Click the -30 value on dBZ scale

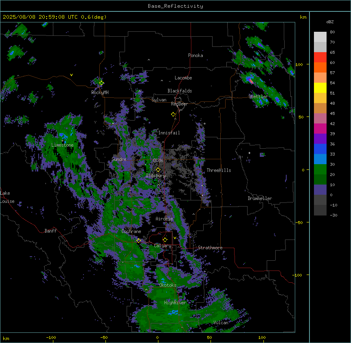pos(333,215)
